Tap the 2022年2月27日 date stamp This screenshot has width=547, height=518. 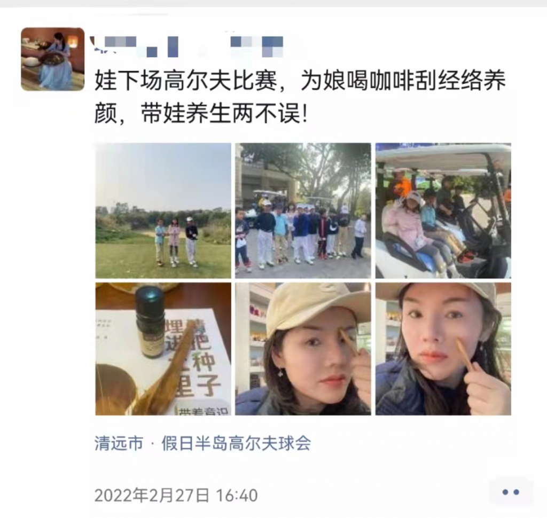coord(152,496)
